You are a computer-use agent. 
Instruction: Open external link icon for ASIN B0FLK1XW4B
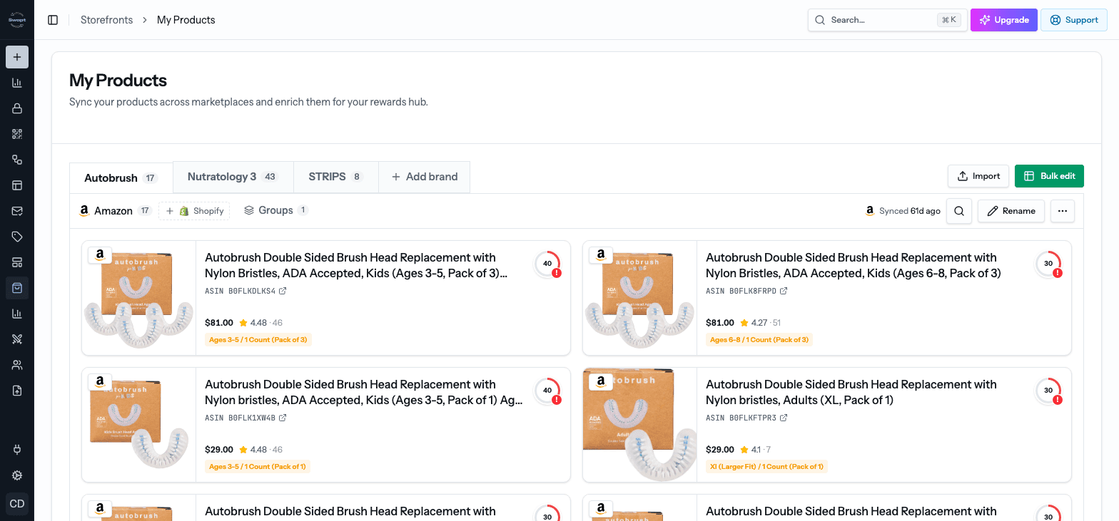283,418
